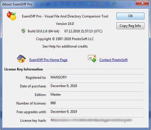Click the Edition: label
Viewport: 151px width, 130px height.
41,95
